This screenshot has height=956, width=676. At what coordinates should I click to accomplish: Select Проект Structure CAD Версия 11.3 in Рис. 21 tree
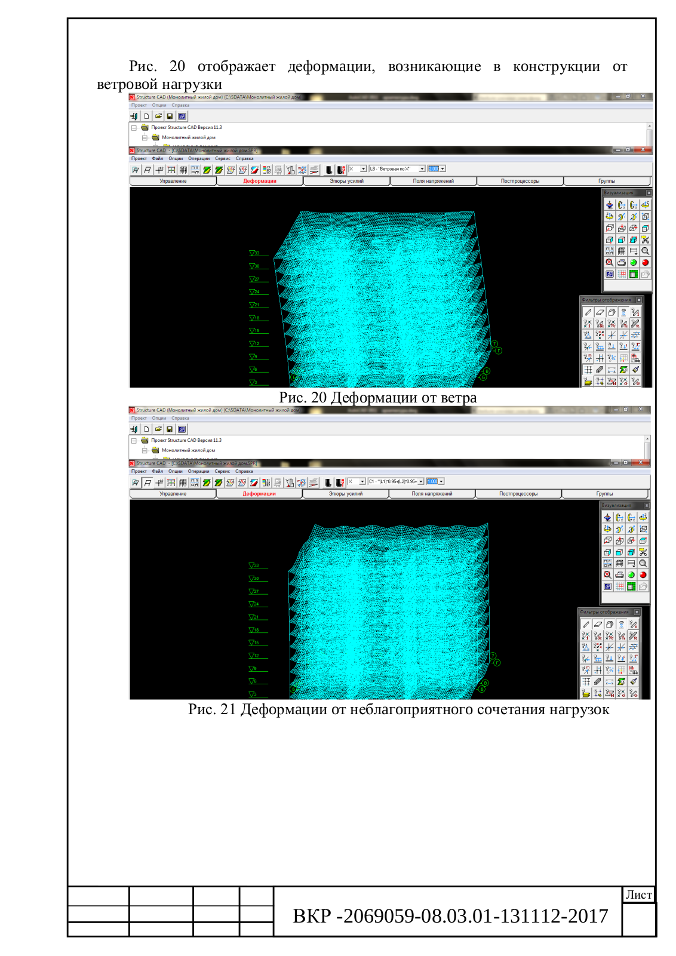(x=186, y=441)
